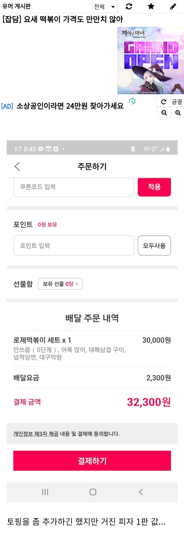Screen dimensions: 184x540
Task: Open the 글꼴 font option
Action: click(x=177, y=102)
